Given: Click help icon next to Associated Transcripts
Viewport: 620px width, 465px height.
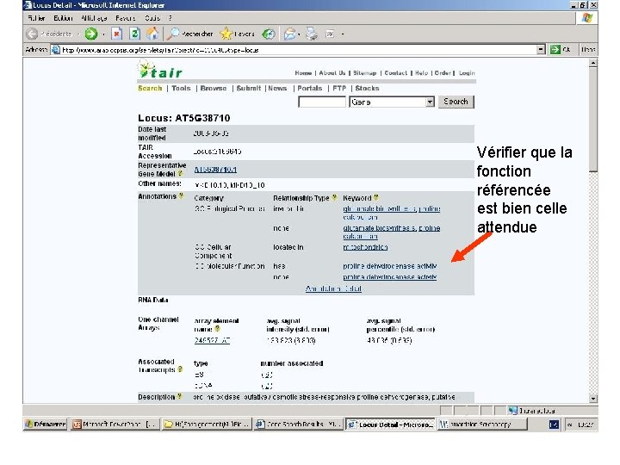Looking at the screenshot, I should tap(180, 369).
